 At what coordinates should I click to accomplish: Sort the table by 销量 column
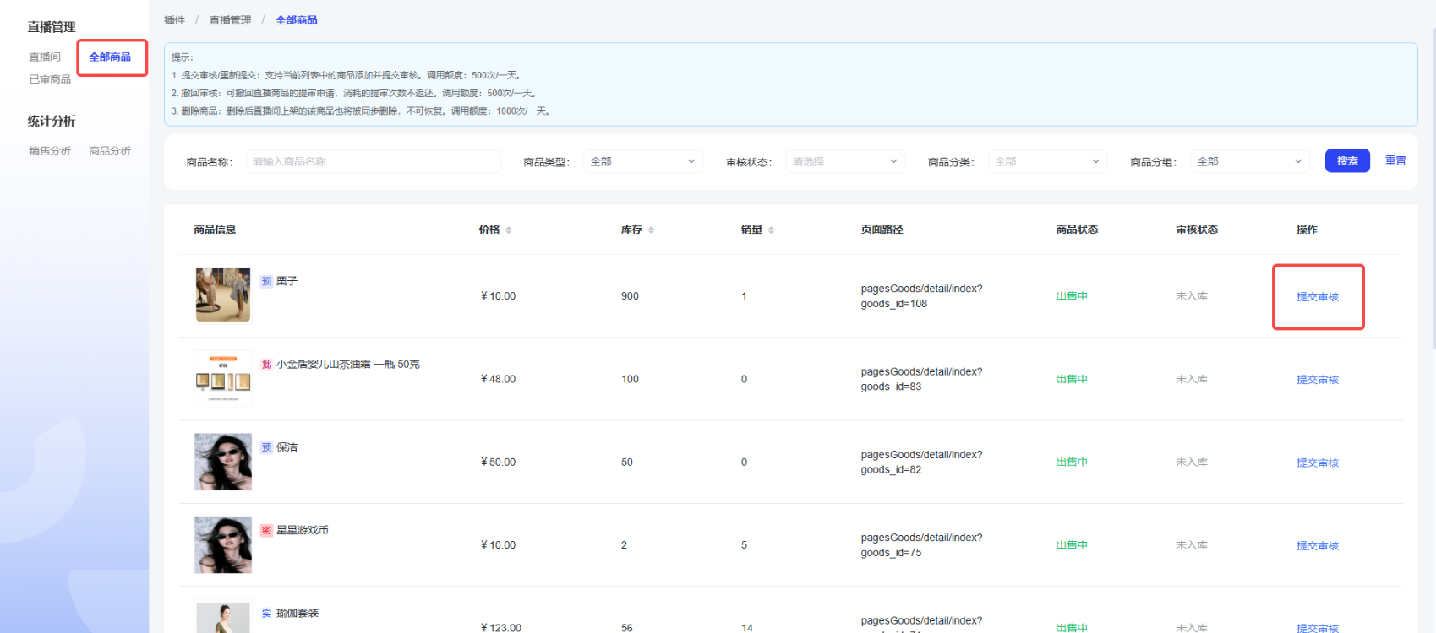(771, 230)
